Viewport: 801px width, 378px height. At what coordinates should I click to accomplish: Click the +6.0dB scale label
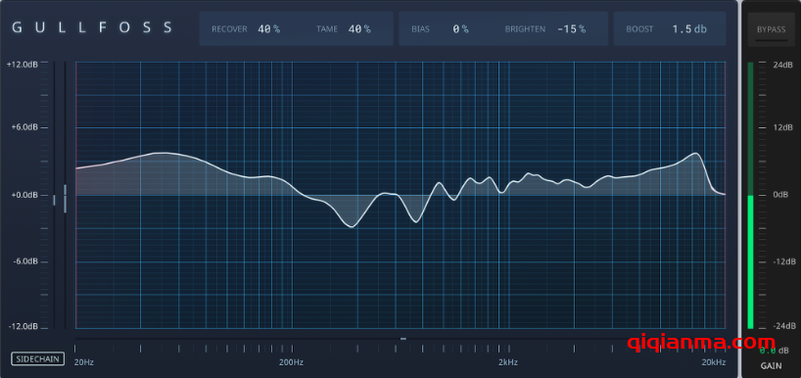point(24,127)
